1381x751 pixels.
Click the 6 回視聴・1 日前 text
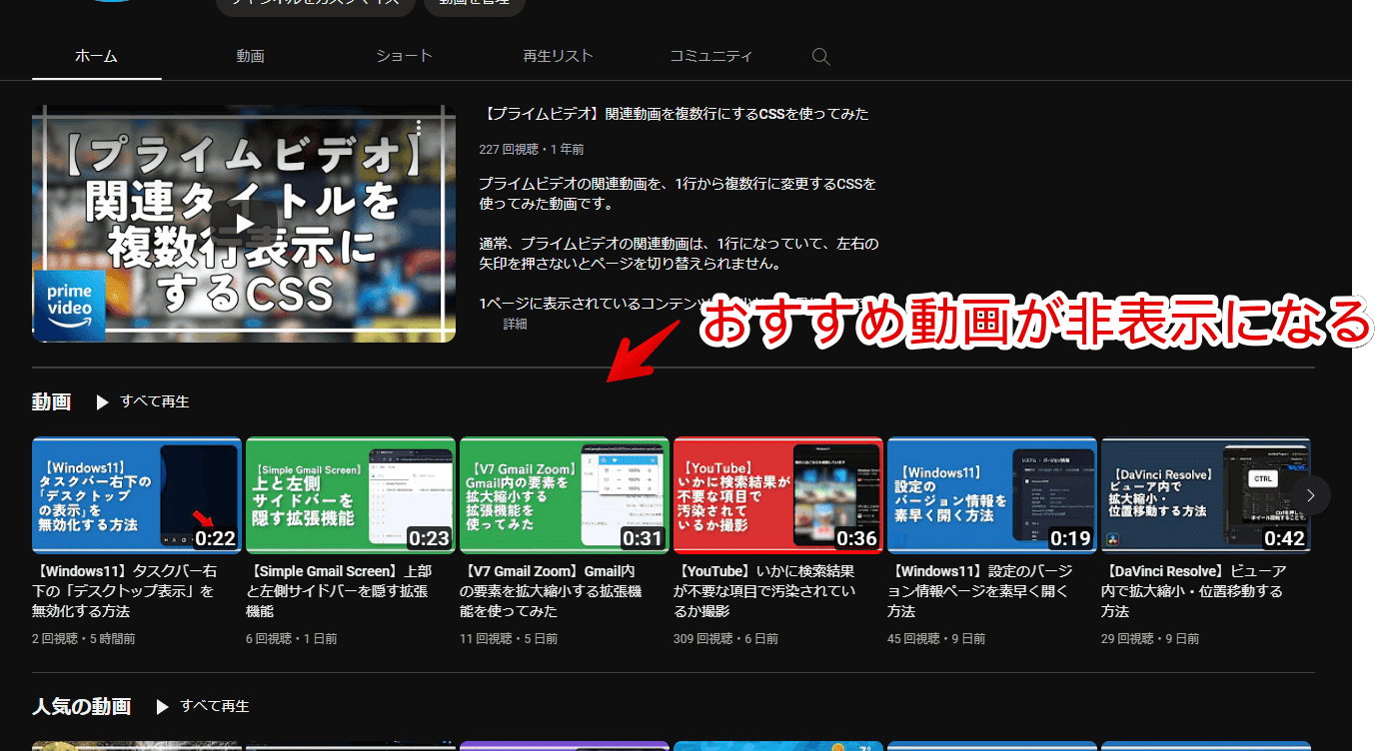292,639
